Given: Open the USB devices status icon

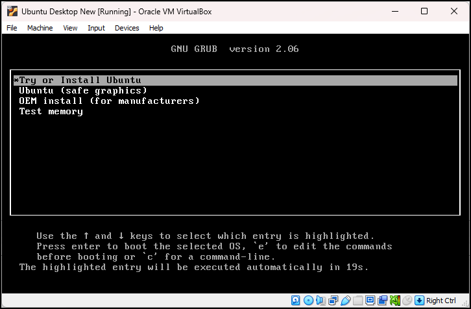Looking at the screenshot, I should coord(346,301).
